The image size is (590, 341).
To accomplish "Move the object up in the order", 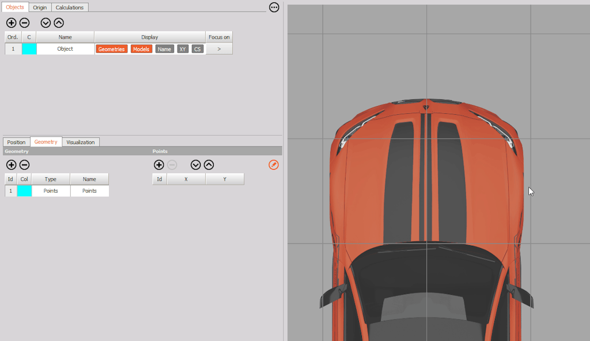I will (59, 23).
